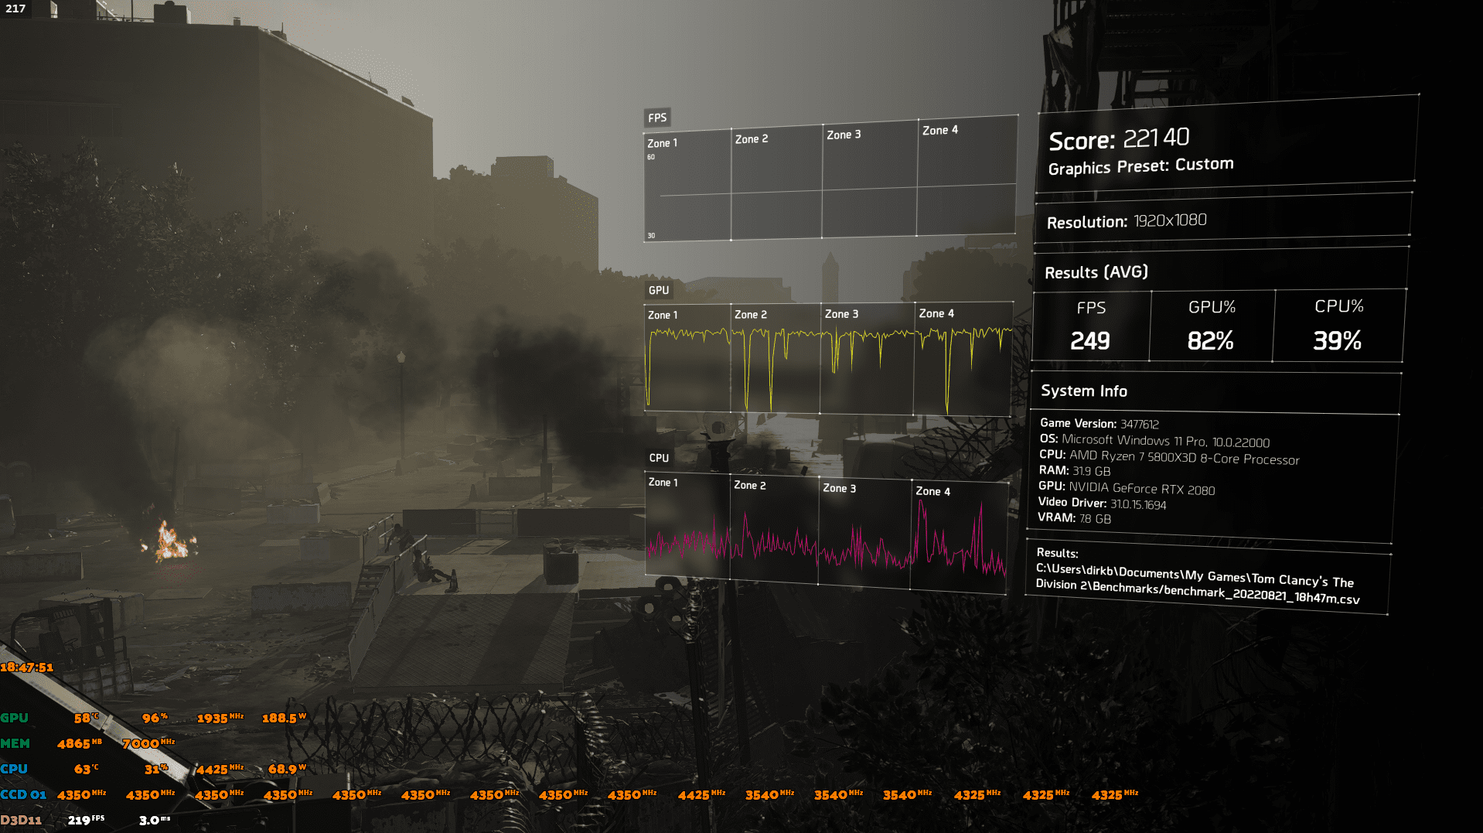Select the System Info header
1483x833 pixels.
[1084, 391]
